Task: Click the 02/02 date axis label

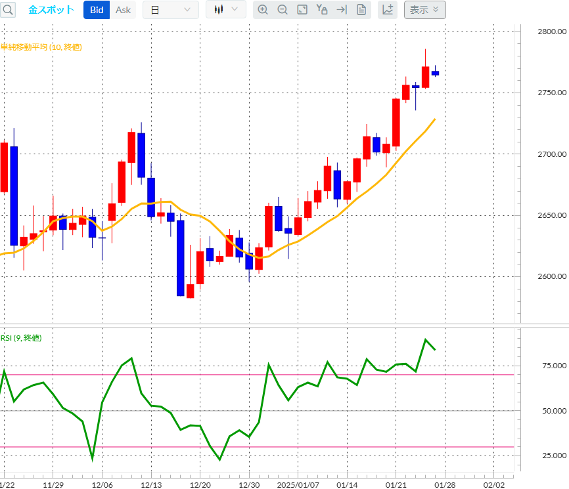Action: pyautogui.click(x=494, y=485)
